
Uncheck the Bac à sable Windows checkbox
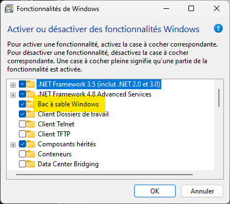[22, 104]
